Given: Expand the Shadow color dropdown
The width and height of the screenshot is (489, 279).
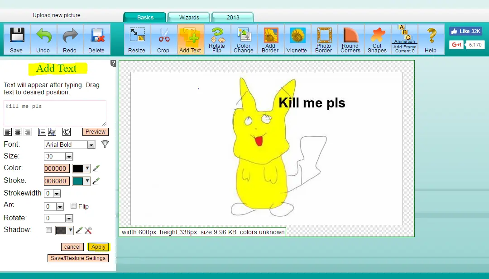Looking at the screenshot, I should pyautogui.click(x=71, y=230).
